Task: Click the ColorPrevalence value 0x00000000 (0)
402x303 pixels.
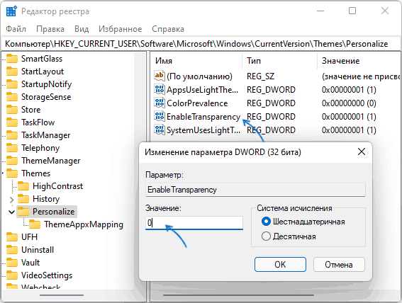Action: click(x=349, y=103)
